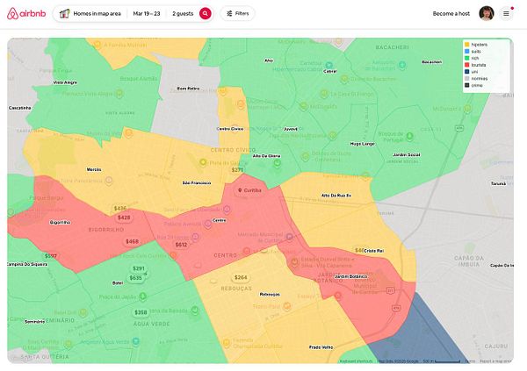Image resolution: width=527 pixels, height=371 pixels.
Task: Click the light blue suits legend swatch
Action: 467,52
